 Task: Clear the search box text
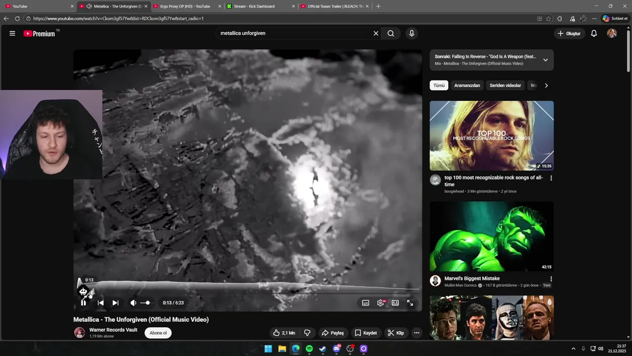tap(376, 34)
